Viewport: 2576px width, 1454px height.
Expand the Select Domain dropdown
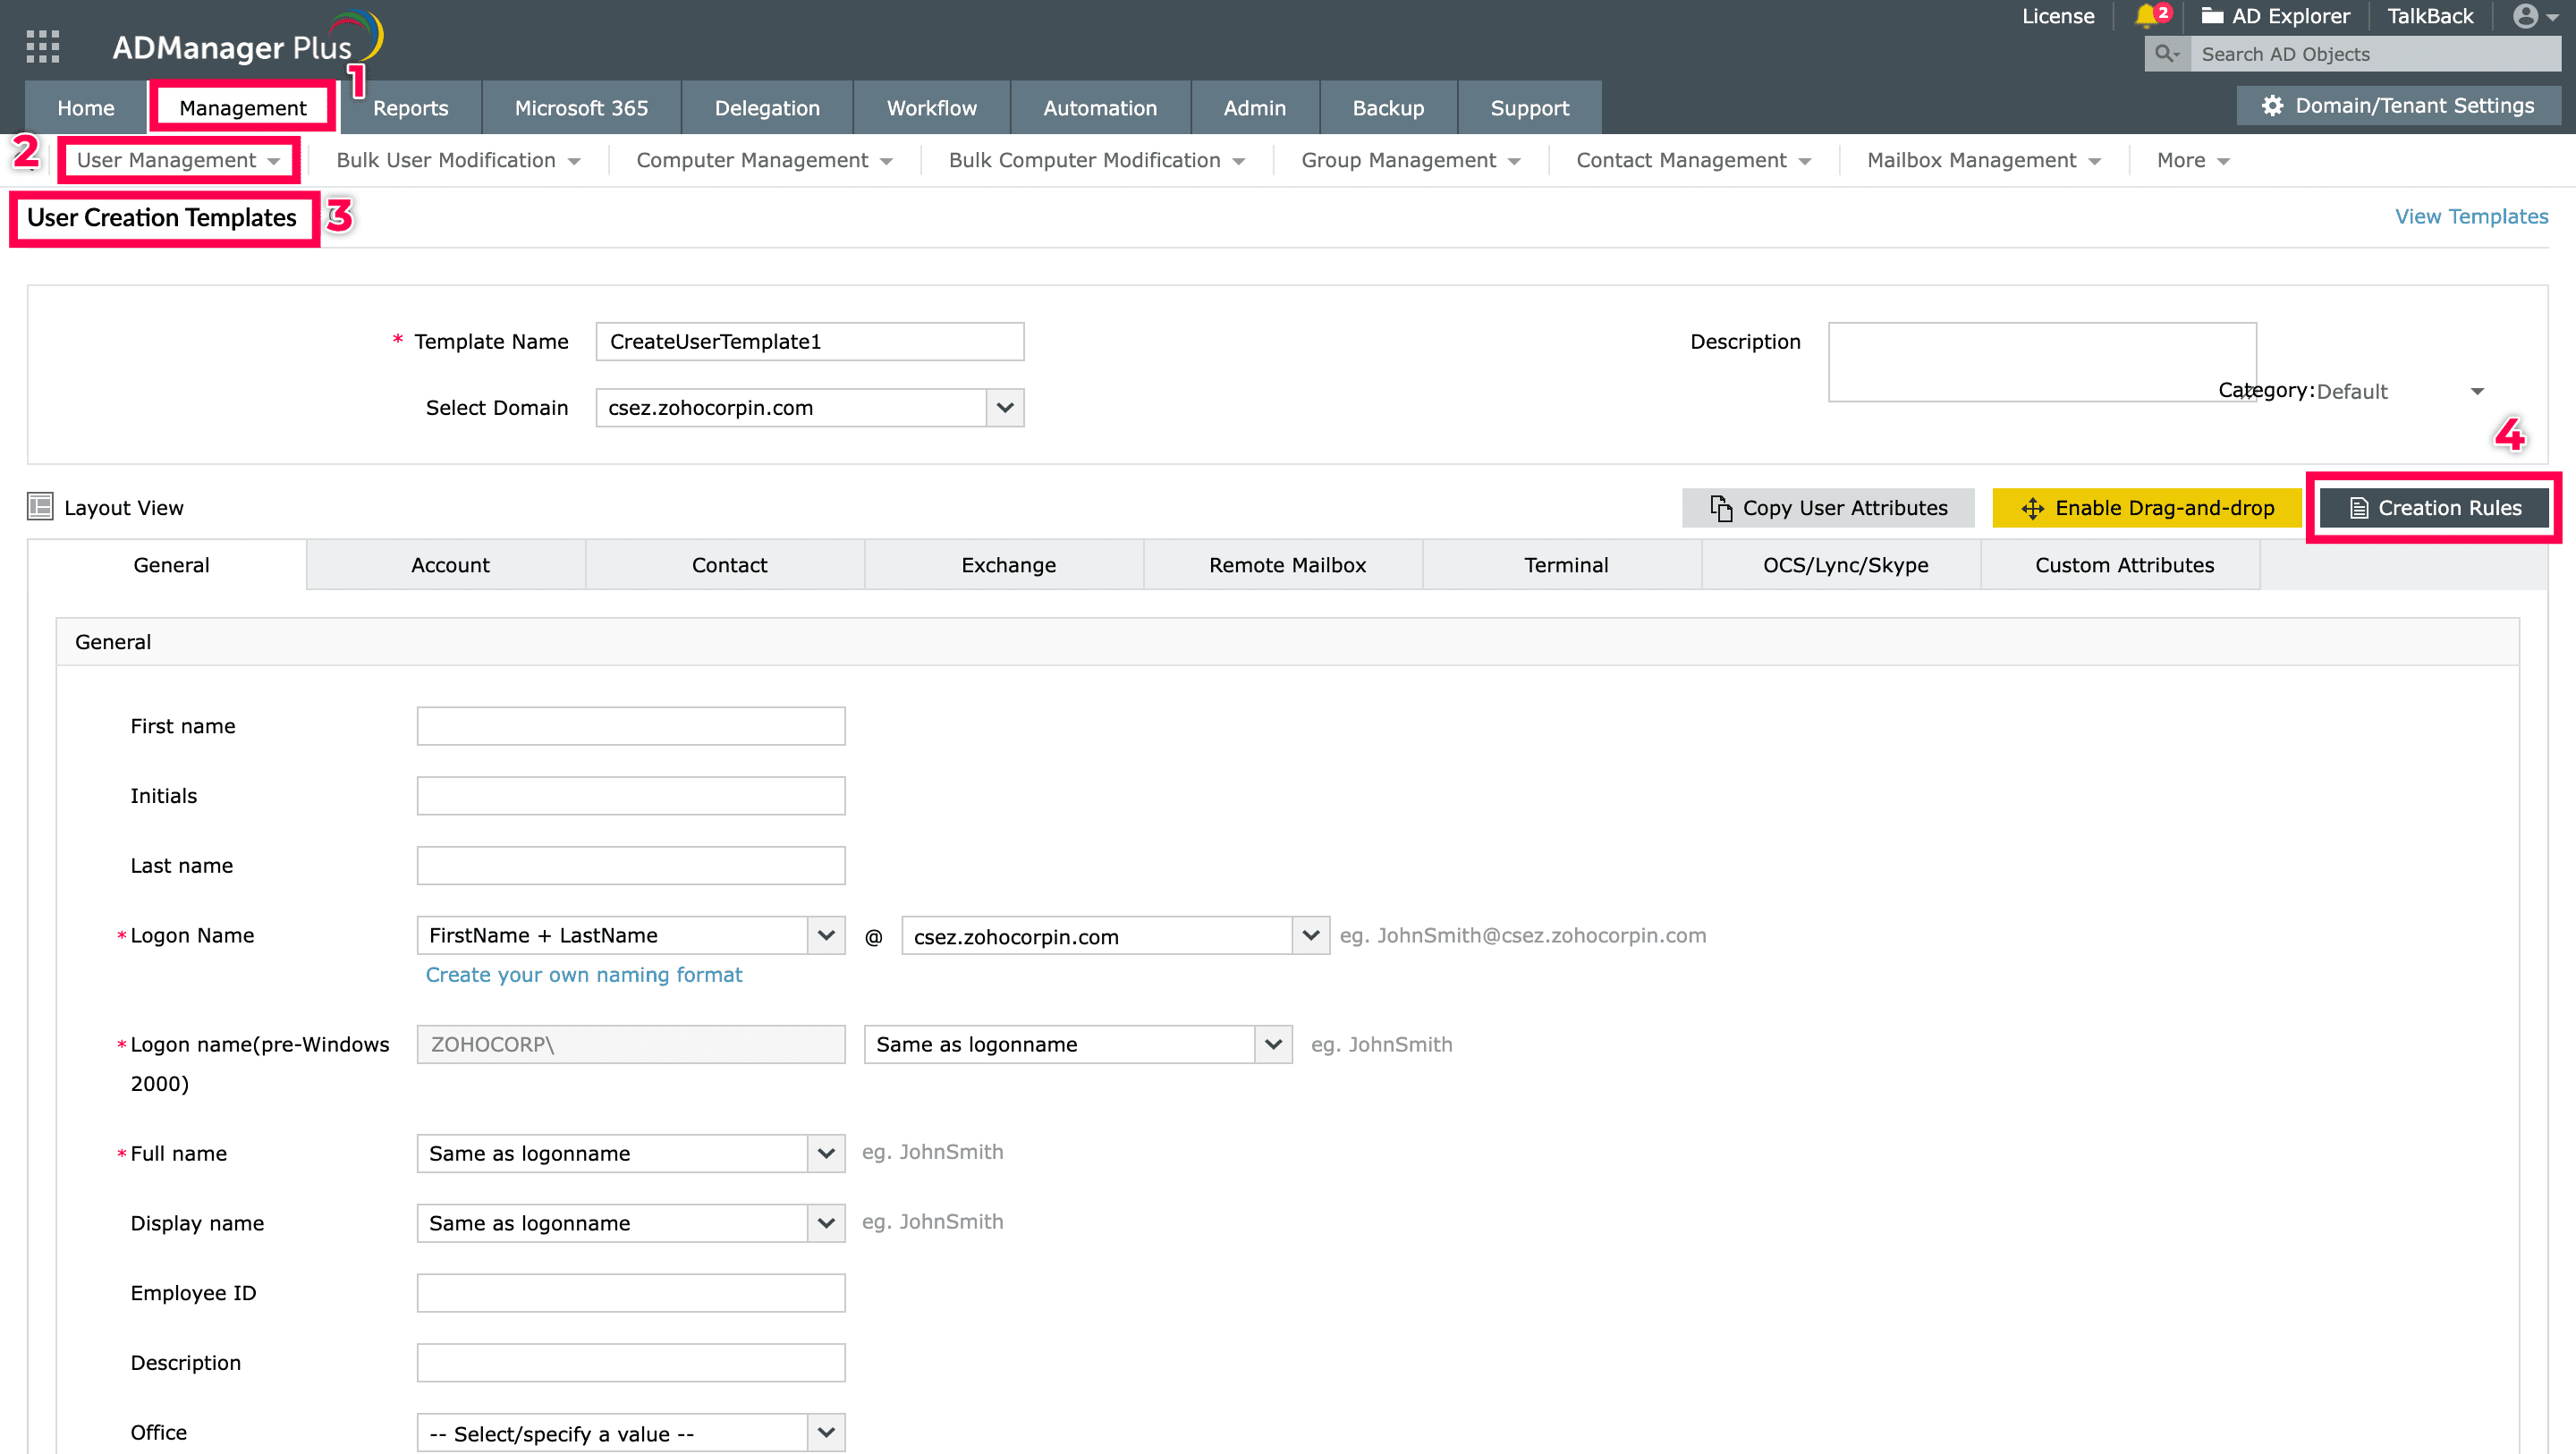coord(1005,408)
